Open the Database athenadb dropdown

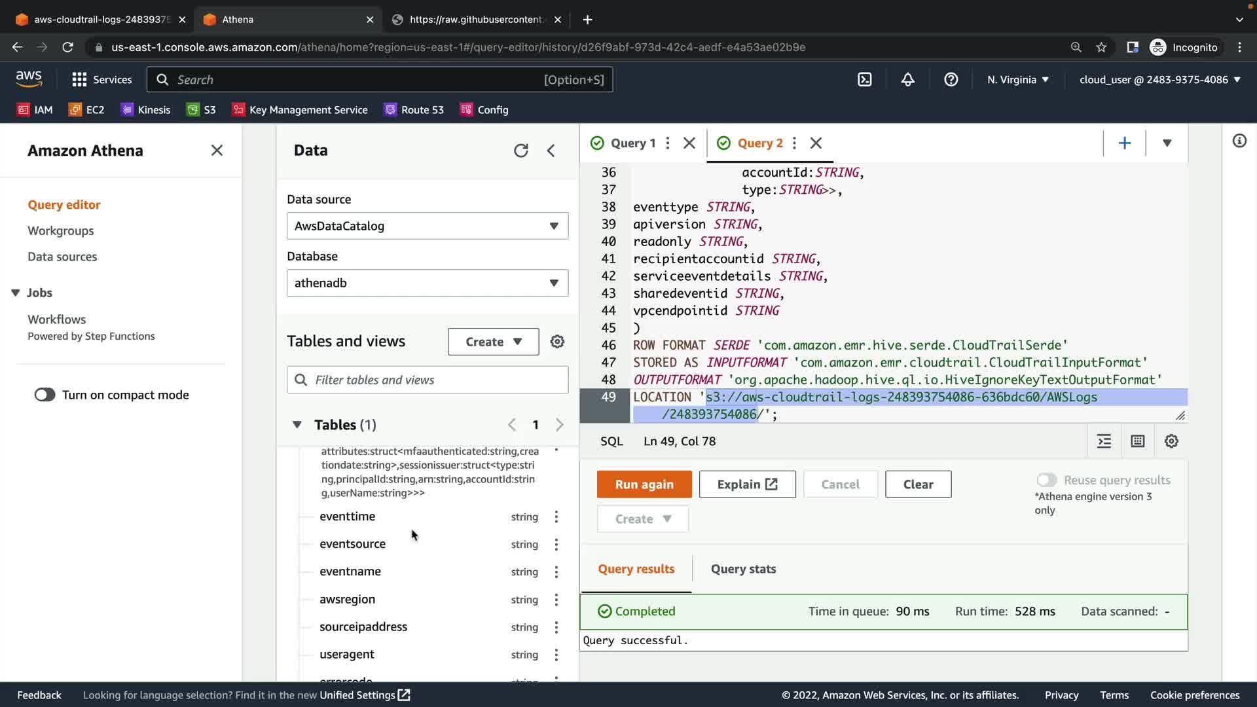[427, 283]
